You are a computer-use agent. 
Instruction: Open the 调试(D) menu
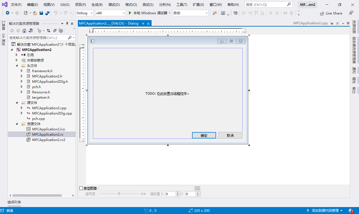[114, 5]
